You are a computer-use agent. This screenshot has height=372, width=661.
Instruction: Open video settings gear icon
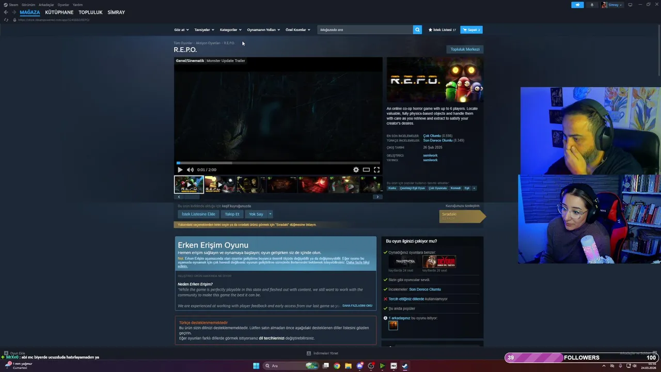coord(356,169)
